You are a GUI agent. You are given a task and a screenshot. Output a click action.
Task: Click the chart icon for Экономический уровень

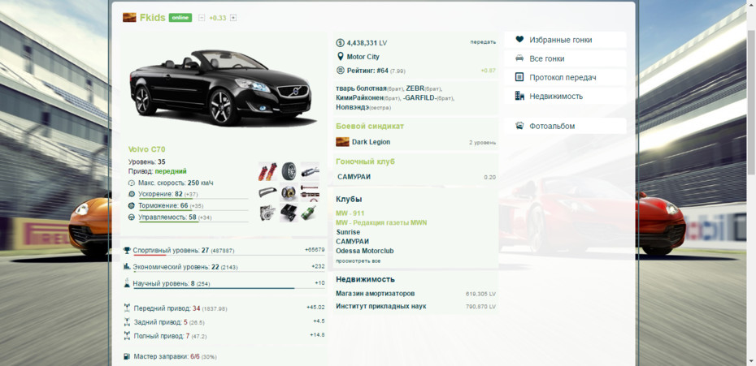pos(127,266)
